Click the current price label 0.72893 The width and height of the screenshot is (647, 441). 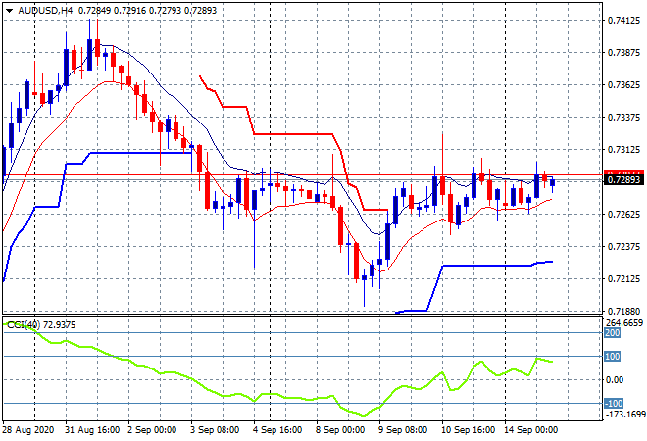pos(623,180)
